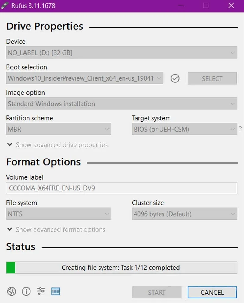Image resolution: width=244 pixels, height=303 pixels.
Task: Open the language globe icon
Action: pyautogui.click(x=12, y=292)
